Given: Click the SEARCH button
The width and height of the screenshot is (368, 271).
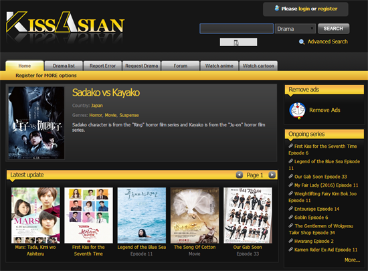Looking at the screenshot, I should pyautogui.click(x=333, y=29).
